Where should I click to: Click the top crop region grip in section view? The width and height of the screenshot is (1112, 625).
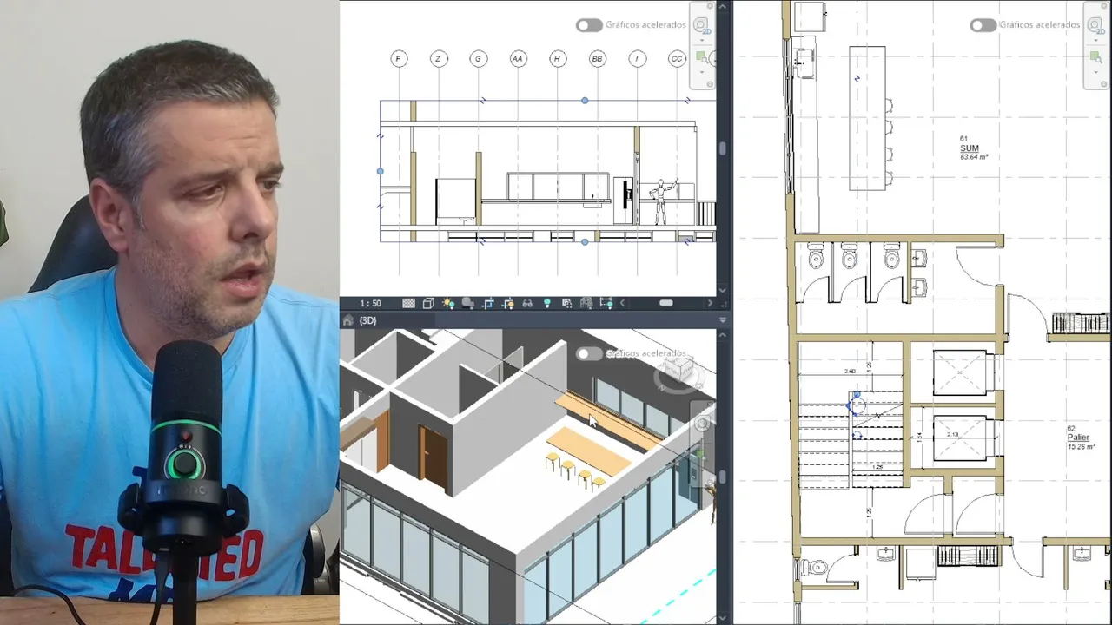(x=585, y=101)
